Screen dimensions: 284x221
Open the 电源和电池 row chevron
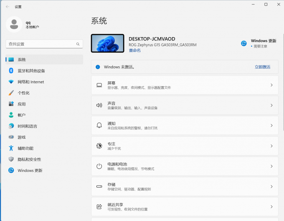point(271,166)
